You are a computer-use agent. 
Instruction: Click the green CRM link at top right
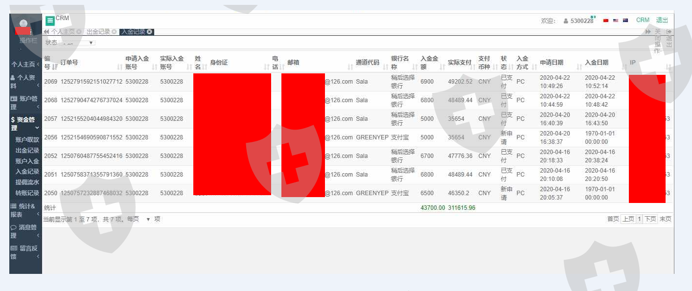643,21
